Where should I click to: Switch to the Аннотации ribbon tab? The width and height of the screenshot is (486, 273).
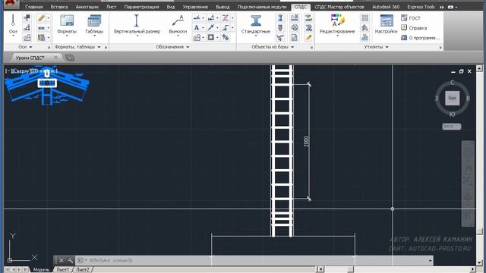pyautogui.click(x=87, y=7)
